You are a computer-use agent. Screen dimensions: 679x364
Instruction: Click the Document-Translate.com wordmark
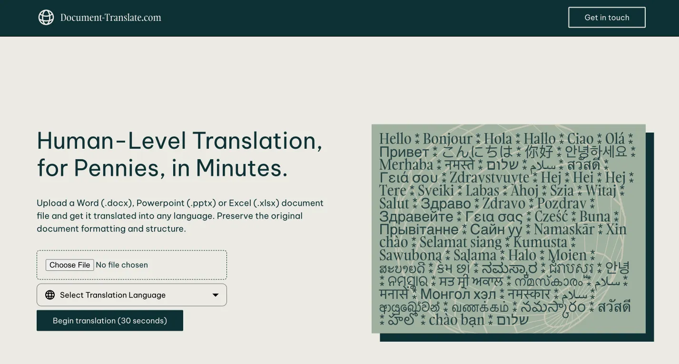(x=110, y=18)
